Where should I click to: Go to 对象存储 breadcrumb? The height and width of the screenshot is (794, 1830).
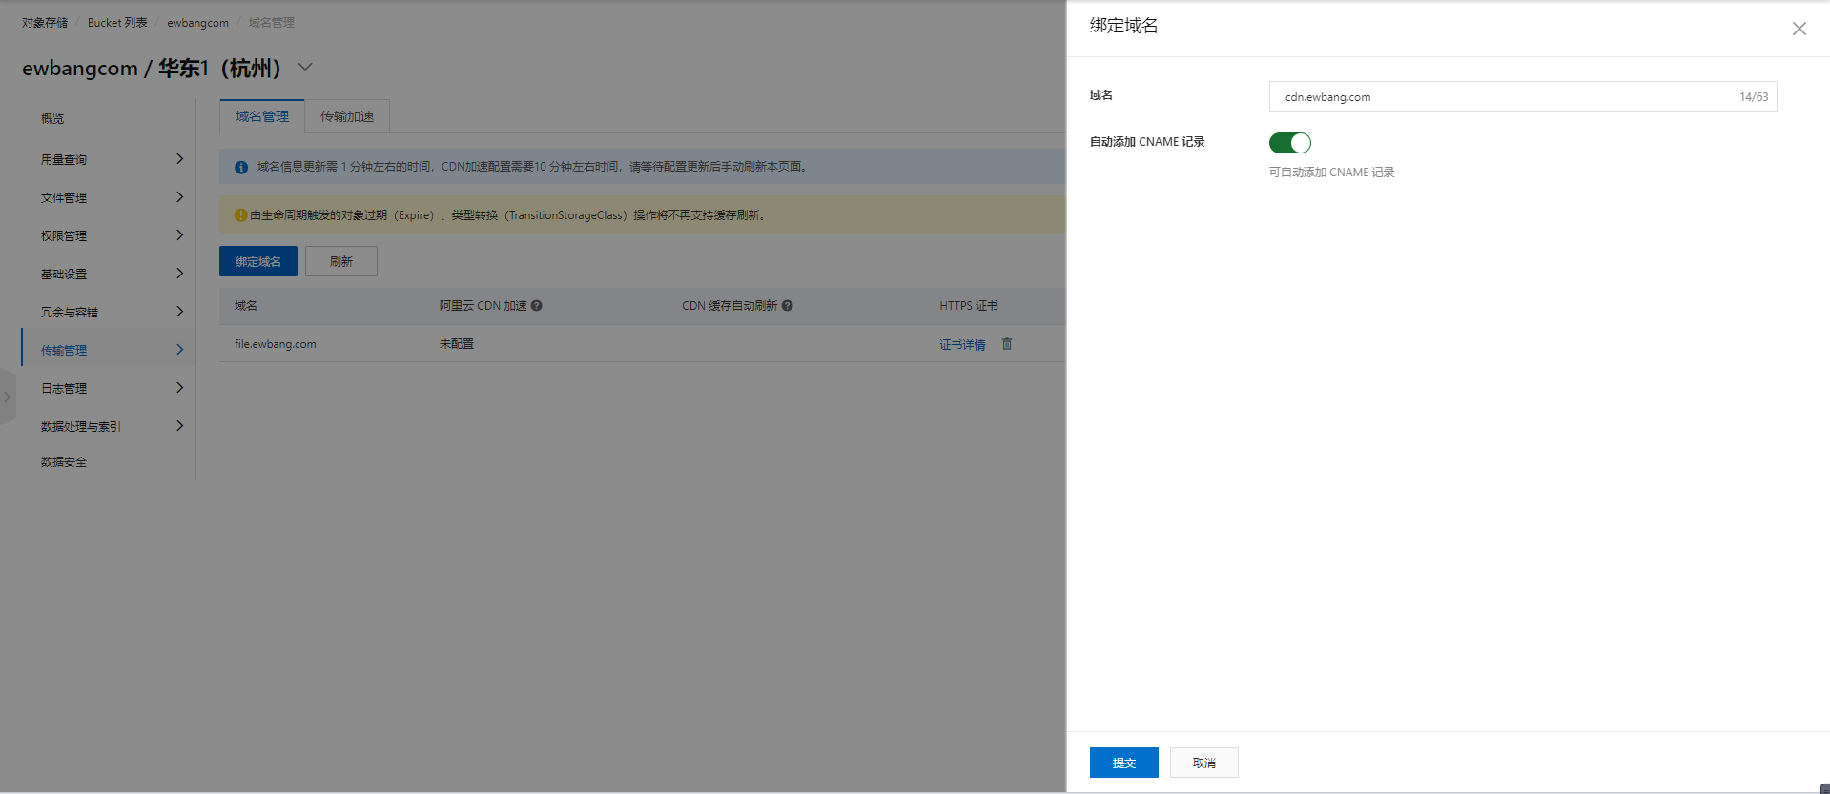(45, 23)
